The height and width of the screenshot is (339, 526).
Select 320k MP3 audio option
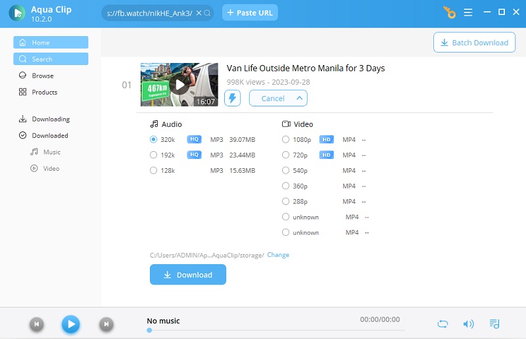coord(153,139)
